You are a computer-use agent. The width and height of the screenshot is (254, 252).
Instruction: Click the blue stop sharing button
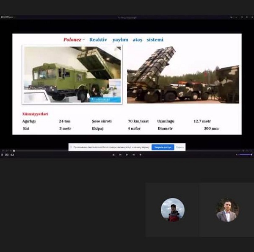163,147
